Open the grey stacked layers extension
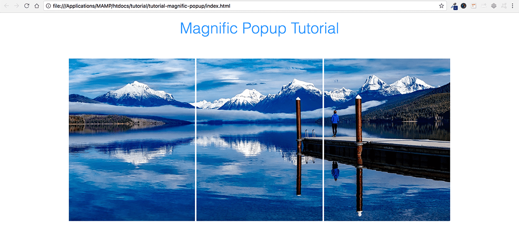This screenshot has height=246, width=519. tap(493, 6)
